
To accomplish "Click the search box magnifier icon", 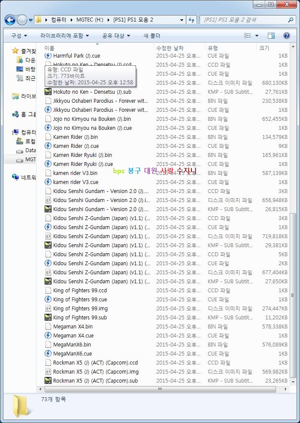I will tap(290, 20).
